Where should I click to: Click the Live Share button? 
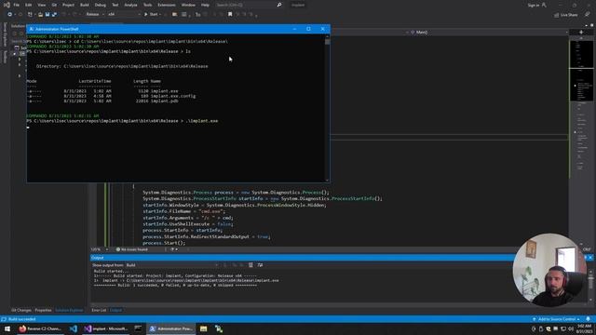[x=565, y=15]
